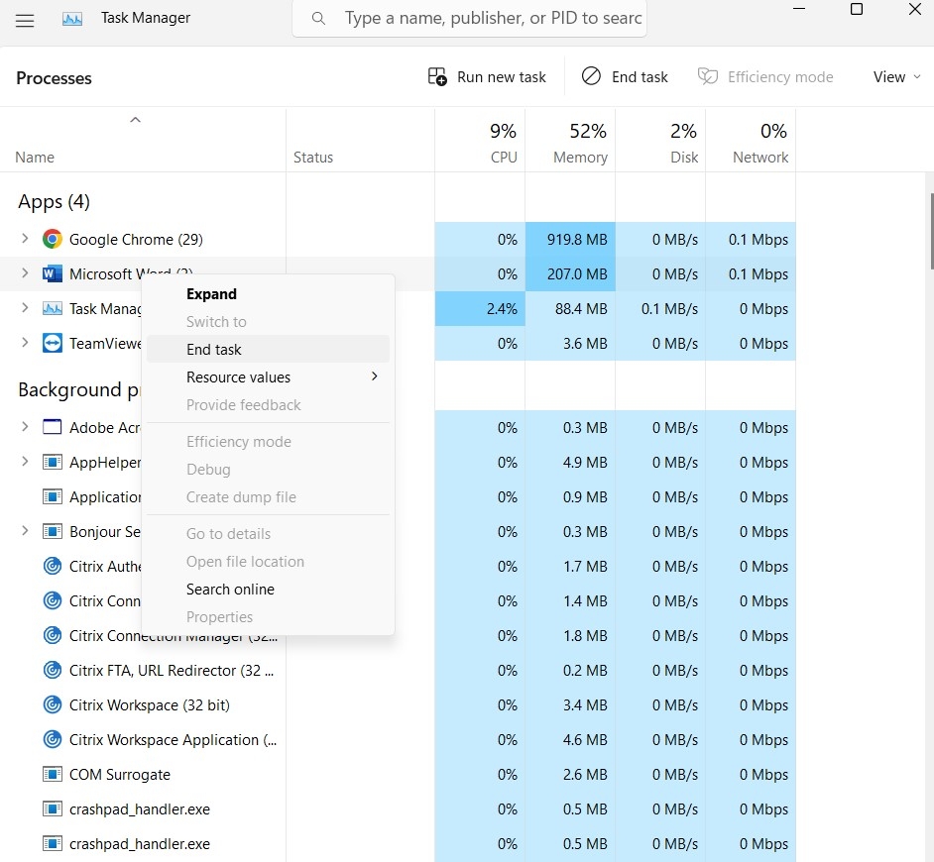
Task: Click the Efficiency mode toolbar button
Action: point(764,77)
